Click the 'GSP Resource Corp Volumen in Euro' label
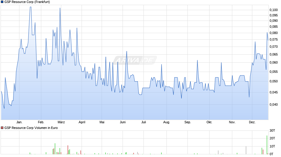Screen dimensions: 281x157 click(31, 128)
